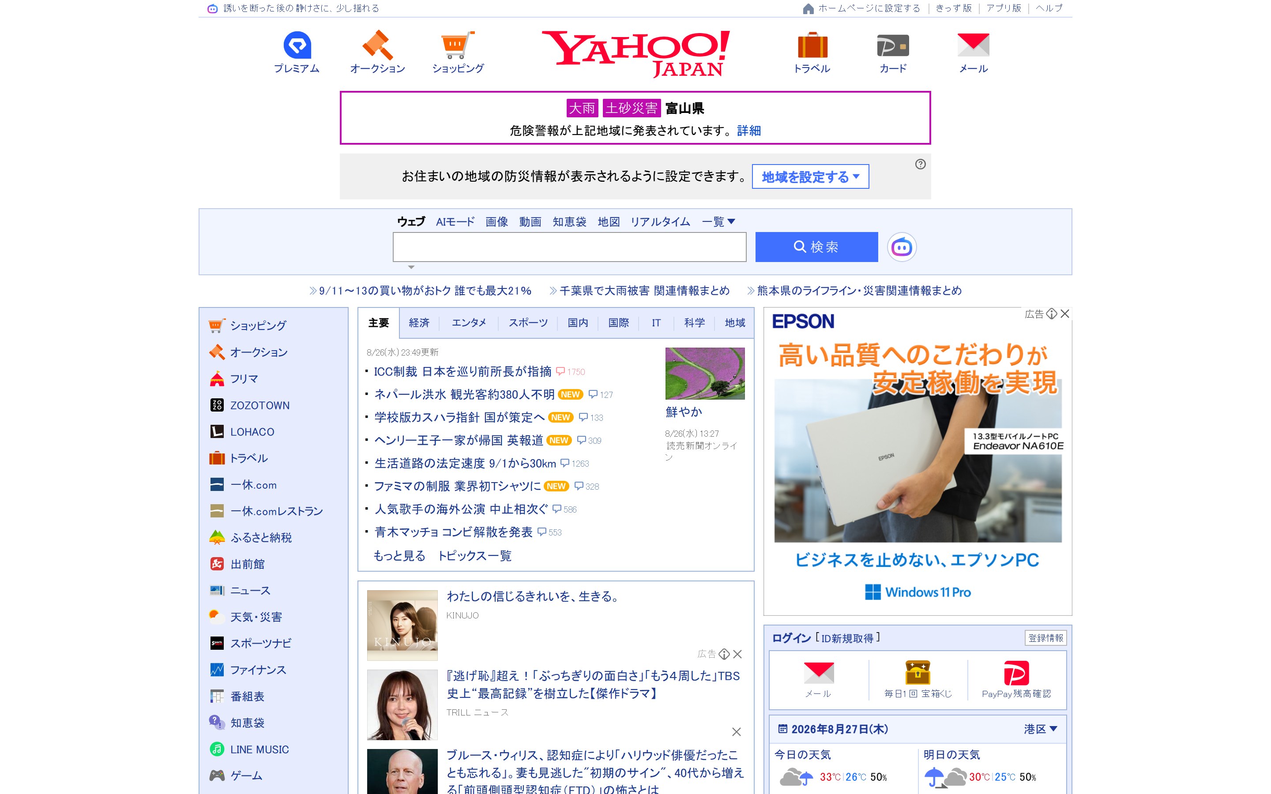The image size is (1271, 794).
Task: Open 天気・災害 in the sidebar
Action: pyautogui.click(x=245, y=617)
